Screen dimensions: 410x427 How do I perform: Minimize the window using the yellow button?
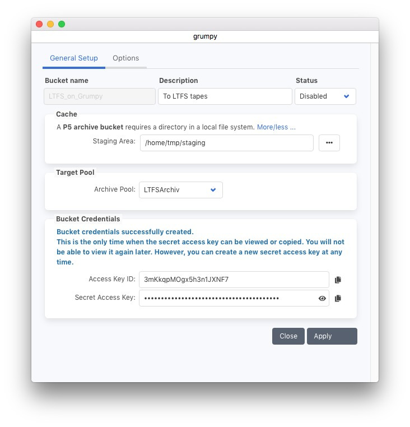click(x=50, y=24)
